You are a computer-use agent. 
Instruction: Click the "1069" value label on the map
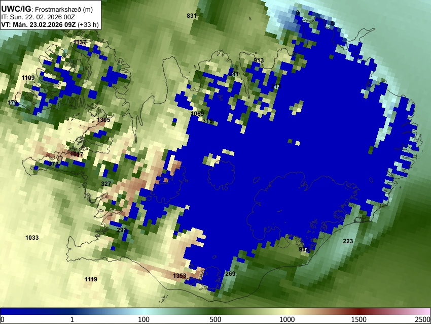pyautogui.click(x=197, y=114)
